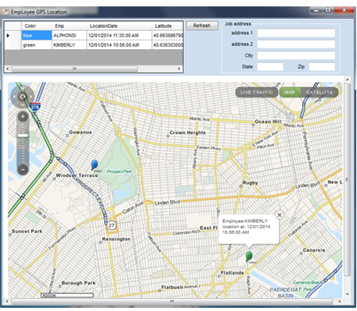Click the green map pin near Flatlands

point(249,256)
